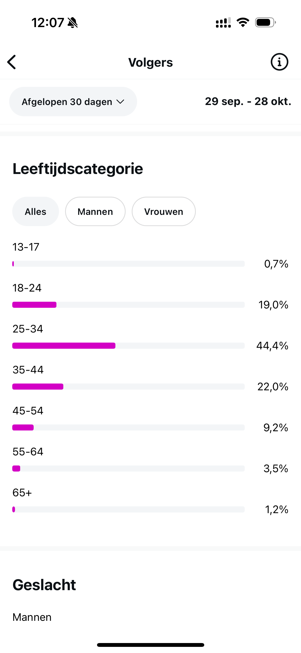301x653 pixels.
Task: Tap the Leeftijdscategorie heading
Action: [x=78, y=169]
